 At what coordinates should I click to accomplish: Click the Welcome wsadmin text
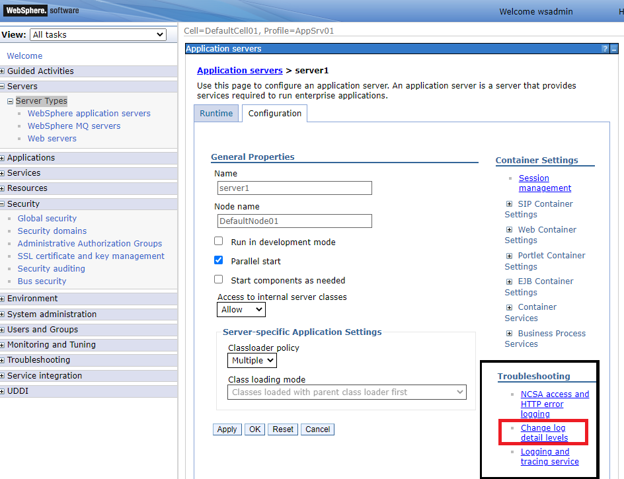coord(535,11)
